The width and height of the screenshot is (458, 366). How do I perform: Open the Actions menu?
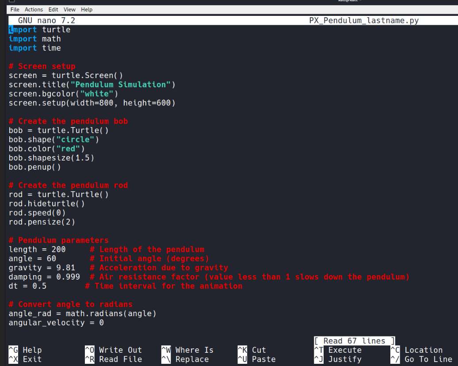point(34,9)
